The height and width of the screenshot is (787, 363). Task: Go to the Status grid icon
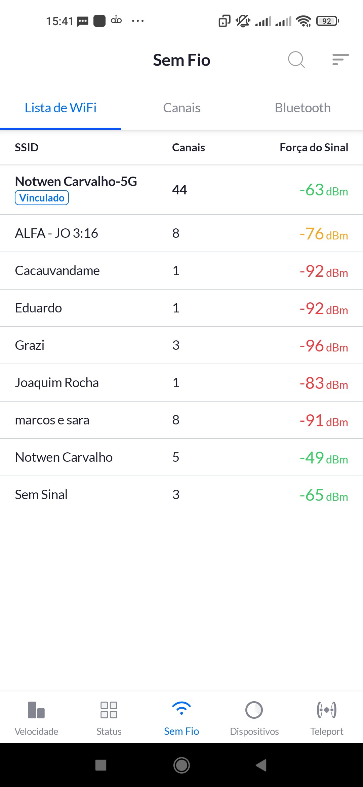click(109, 710)
